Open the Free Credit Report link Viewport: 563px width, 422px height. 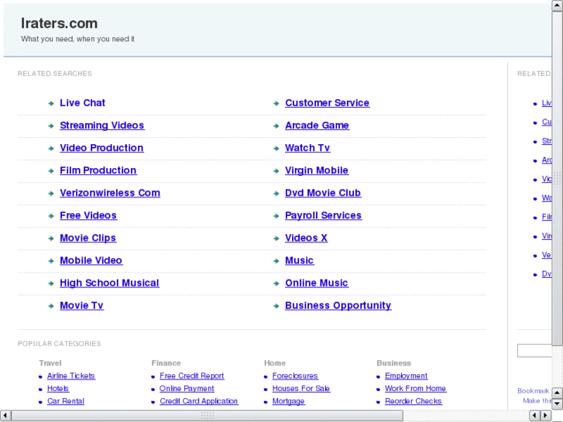point(192,376)
